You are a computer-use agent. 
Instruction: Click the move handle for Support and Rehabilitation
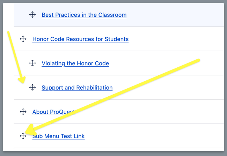pyautogui.click(x=32, y=88)
